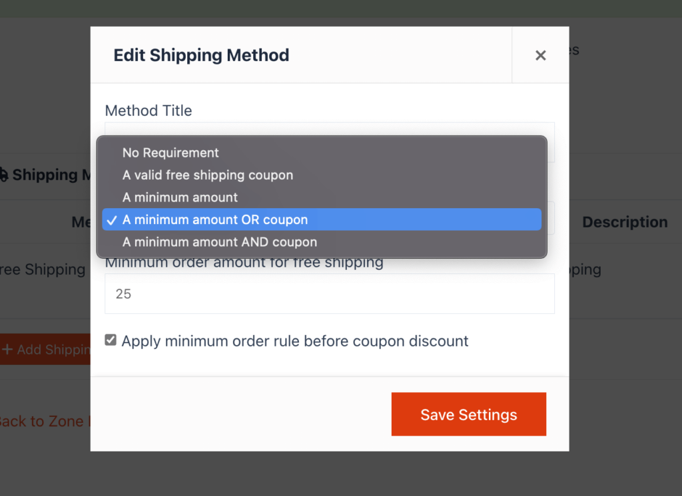Viewport: 682px width, 496px height.
Task: Click the minimum order amount field showing 25
Action: point(329,293)
